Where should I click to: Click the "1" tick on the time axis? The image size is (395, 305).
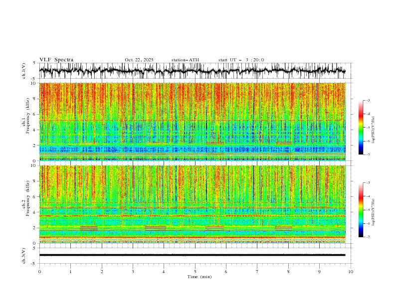pyautogui.click(x=70, y=272)
